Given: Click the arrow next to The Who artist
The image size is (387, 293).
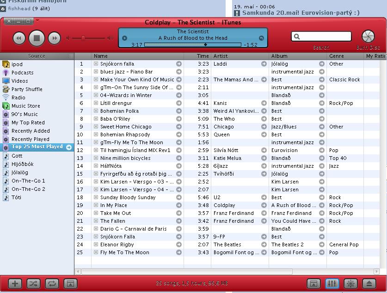Looking at the screenshot, I should pos(264,119).
